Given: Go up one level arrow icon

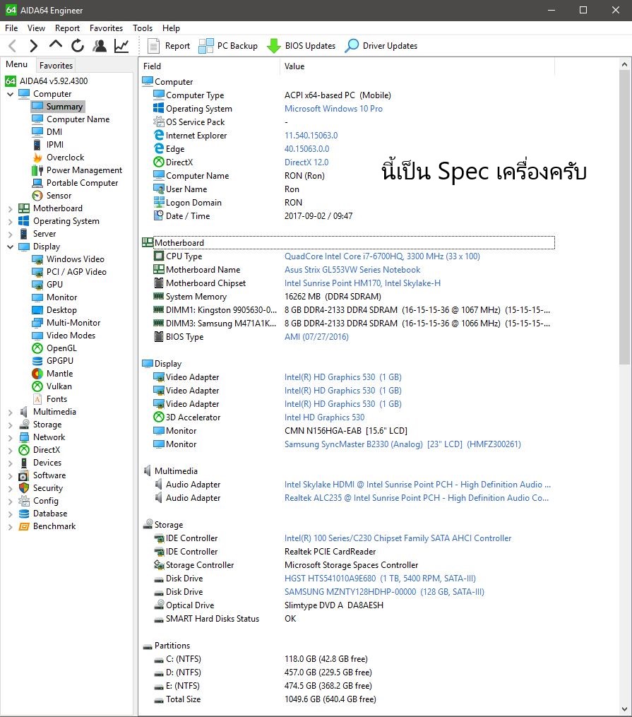Looking at the screenshot, I should 55,45.
